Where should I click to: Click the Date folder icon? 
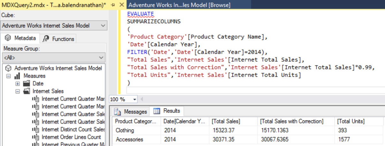coord(26,84)
